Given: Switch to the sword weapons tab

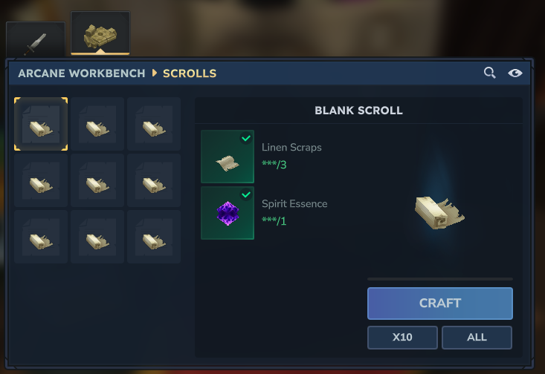Looking at the screenshot, I should point(36,39).
